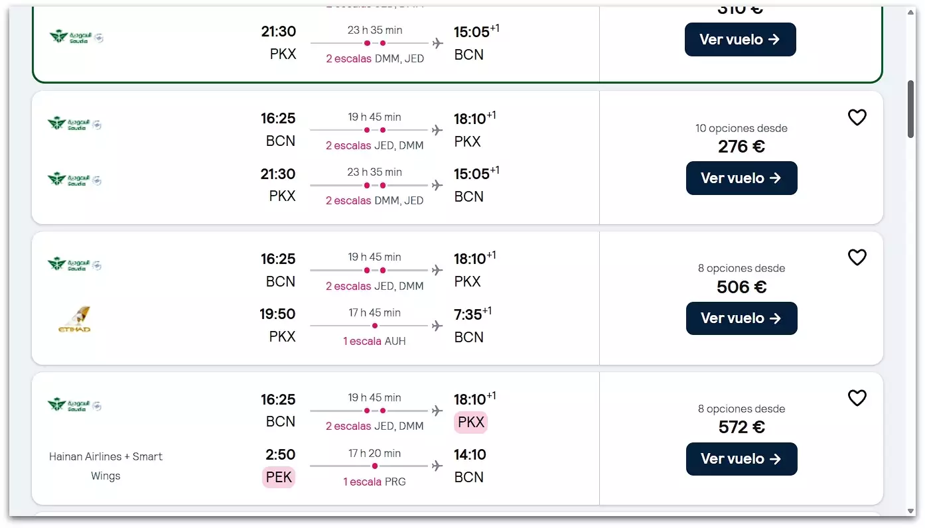Save the 276 € flight to favorites
Viewport: 925px width, 528px height.
click(857, 117)
